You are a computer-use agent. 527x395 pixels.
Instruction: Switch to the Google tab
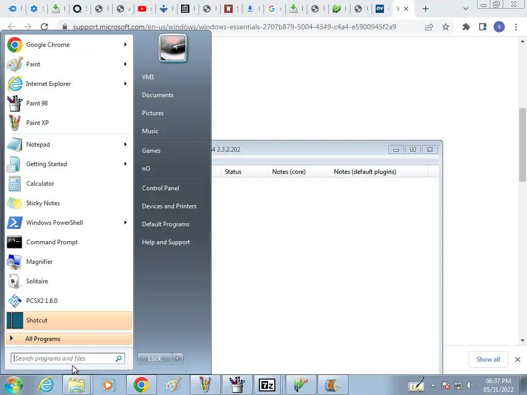coord(275,9)
